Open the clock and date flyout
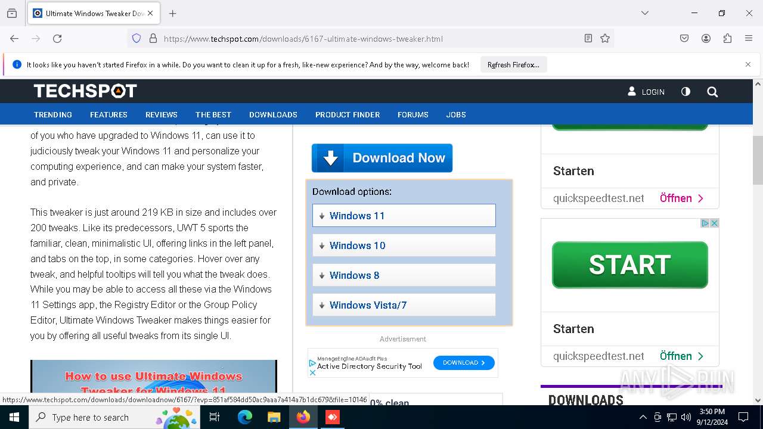763x429 pixels. point(711,417)
